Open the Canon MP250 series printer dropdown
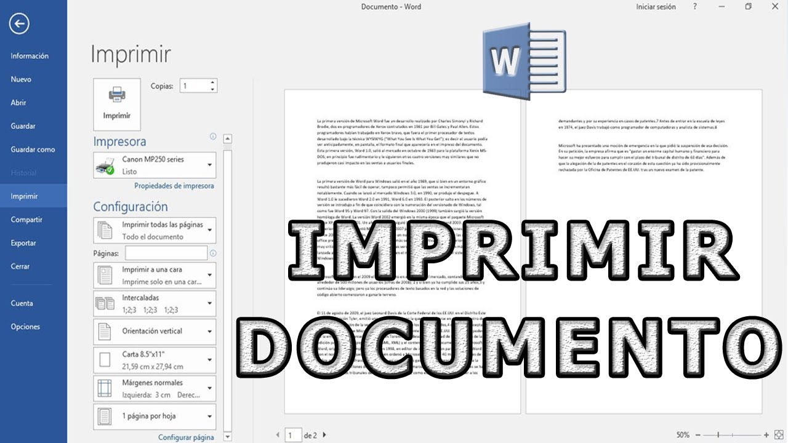The width and height of the screenshot is (788, 443). click(x=155, y=165)
